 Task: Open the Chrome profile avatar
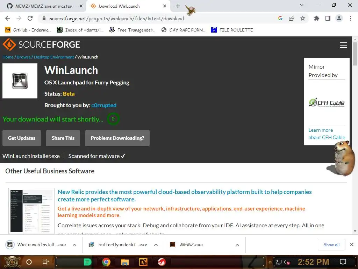[x=339, y=18]
